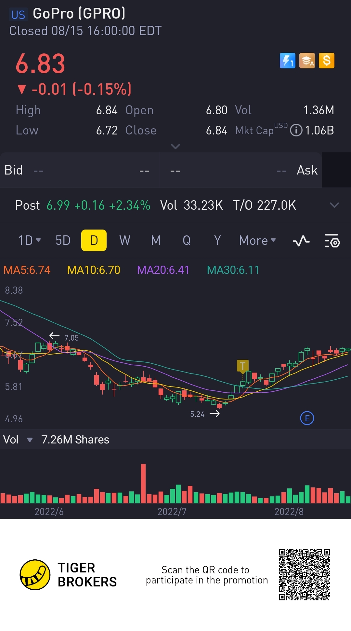Tap the Bid label
The width and height of the screenshot is (351, 631).
tap(13, 170)
